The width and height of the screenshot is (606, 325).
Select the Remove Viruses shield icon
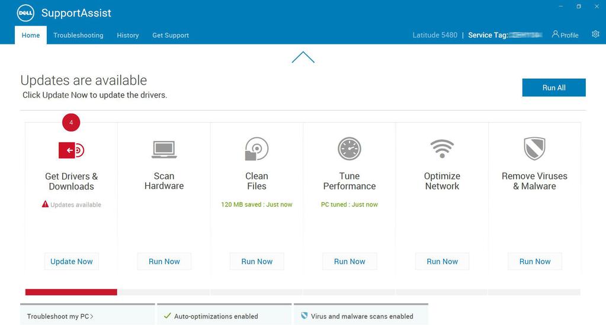[534, 149]
